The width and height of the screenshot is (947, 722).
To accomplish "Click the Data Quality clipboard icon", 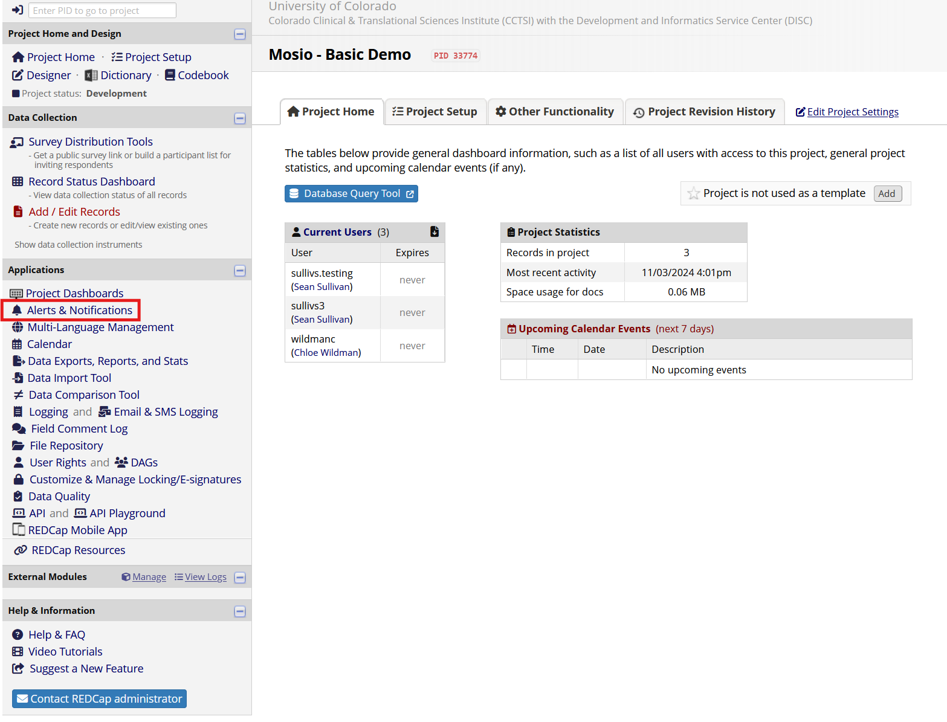I will (18, 496).
